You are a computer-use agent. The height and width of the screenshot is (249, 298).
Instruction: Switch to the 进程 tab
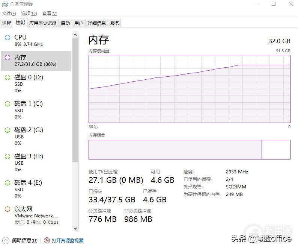[7, 23]
